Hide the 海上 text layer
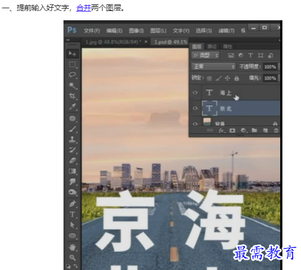301x270 pixels. [195, 93]
